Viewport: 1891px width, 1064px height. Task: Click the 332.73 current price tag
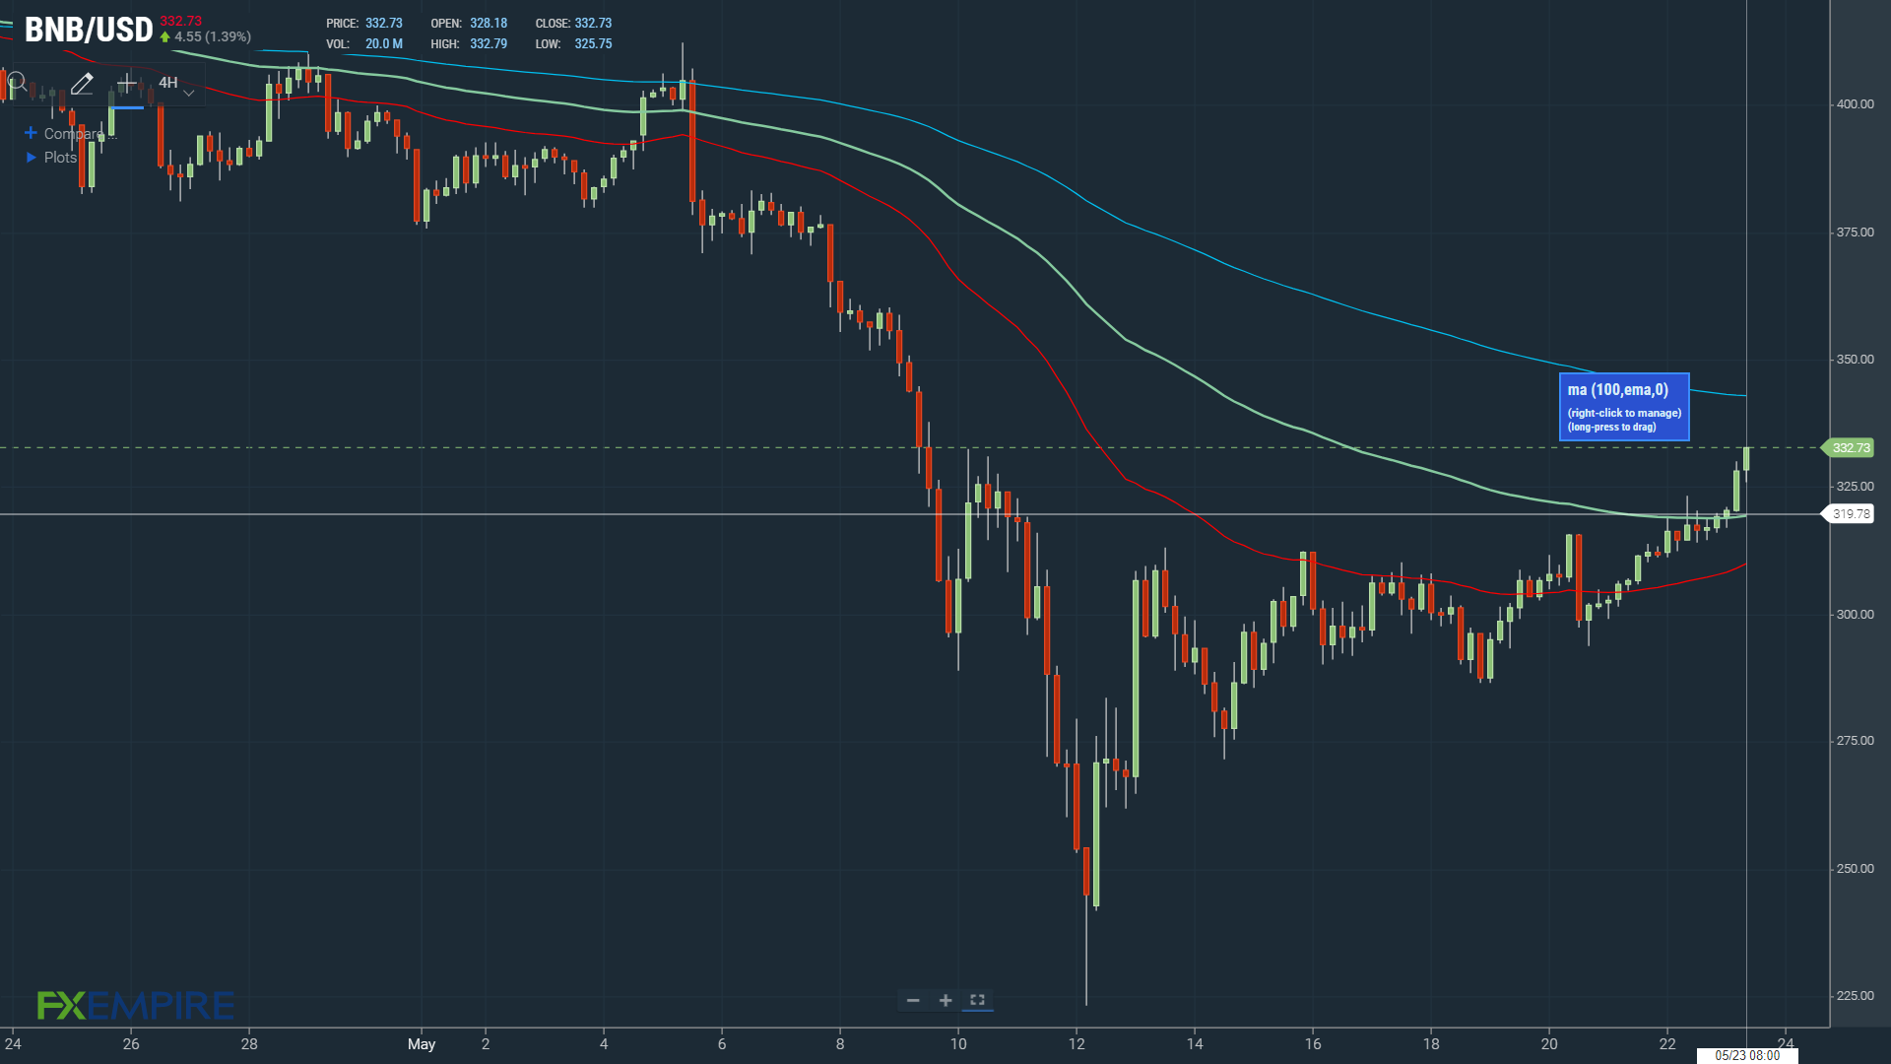tap(1849, 448)
